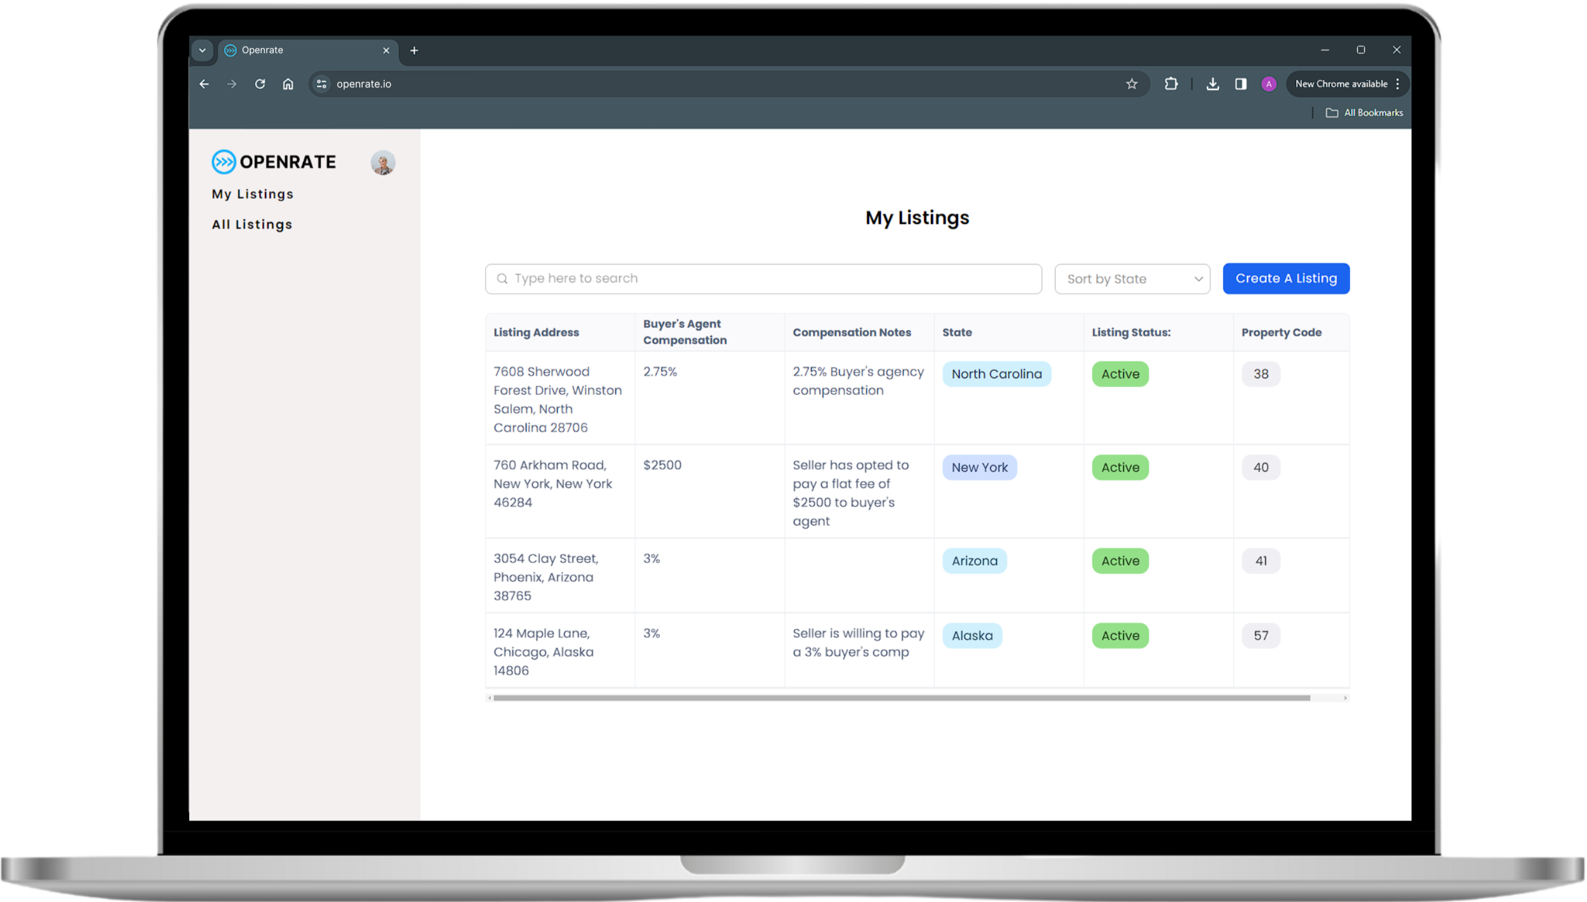Screen dimensions: 1587x902
Task: Navigate to My Listings in sidebar
Action: 252,194
